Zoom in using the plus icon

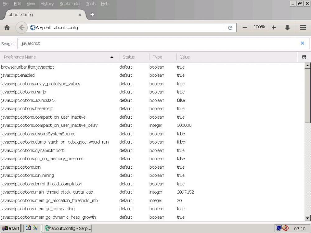point(273,27)
